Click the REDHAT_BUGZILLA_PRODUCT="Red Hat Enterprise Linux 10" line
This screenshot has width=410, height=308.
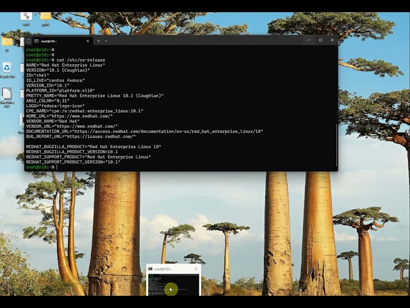(94, 147)
